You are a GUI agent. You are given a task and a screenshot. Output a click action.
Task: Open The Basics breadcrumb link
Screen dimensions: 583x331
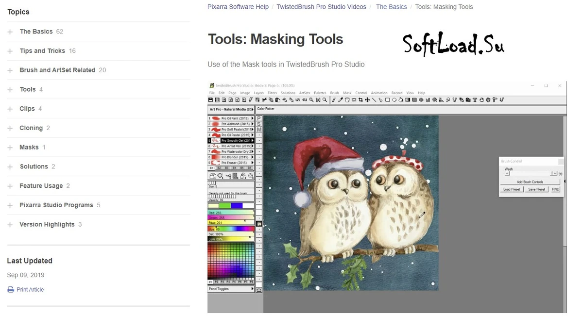tap(392, 7)
